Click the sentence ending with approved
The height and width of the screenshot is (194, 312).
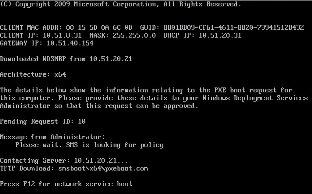(99, 106)
